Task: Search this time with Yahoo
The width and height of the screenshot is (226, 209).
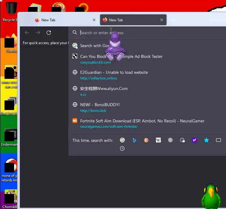Action: (194, 140)
